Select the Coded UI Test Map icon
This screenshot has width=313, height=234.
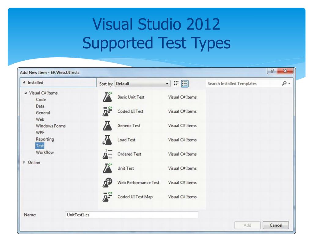tap(108, 197)
